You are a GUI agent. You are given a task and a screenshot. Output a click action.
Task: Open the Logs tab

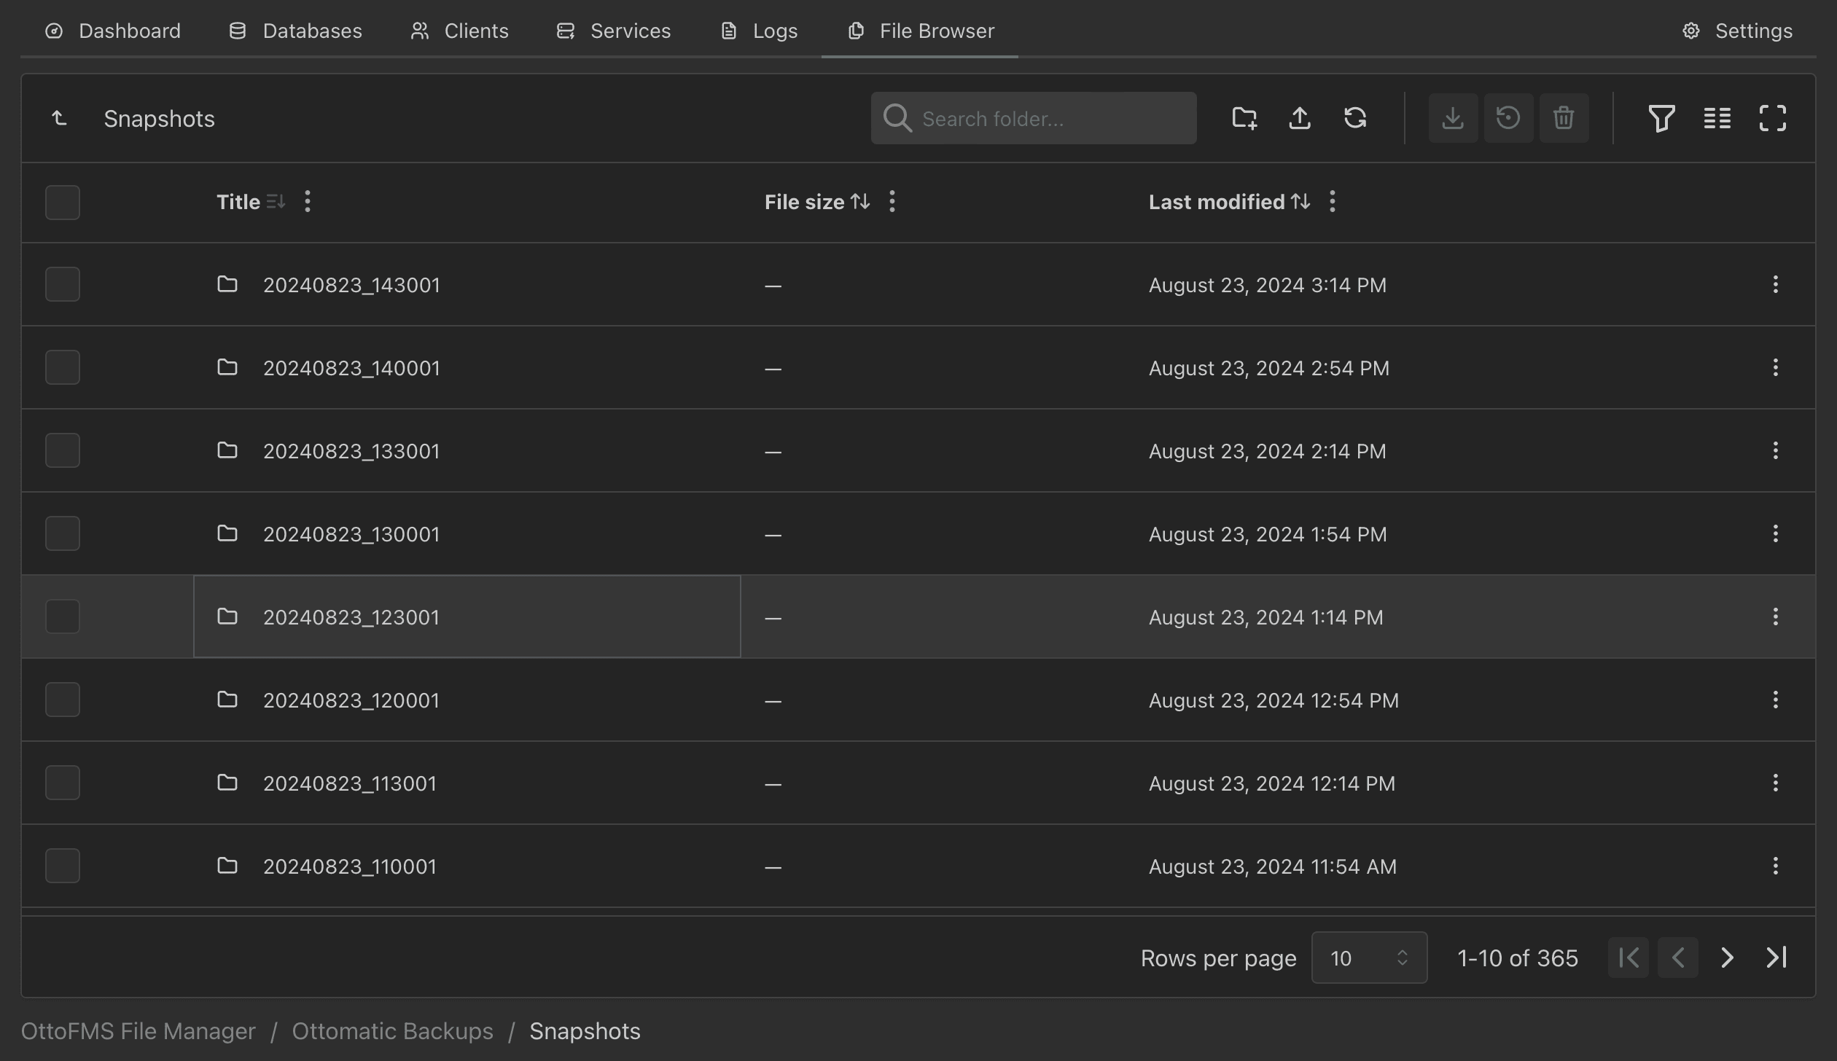[x=760, y=31]
